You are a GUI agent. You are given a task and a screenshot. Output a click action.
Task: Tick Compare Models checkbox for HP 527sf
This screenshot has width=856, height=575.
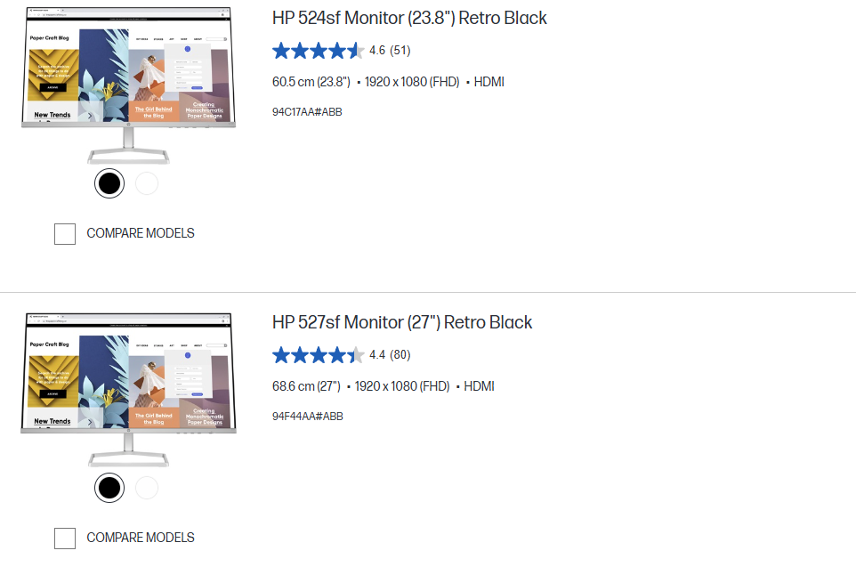pyautogui.click(x=65, y=539)
